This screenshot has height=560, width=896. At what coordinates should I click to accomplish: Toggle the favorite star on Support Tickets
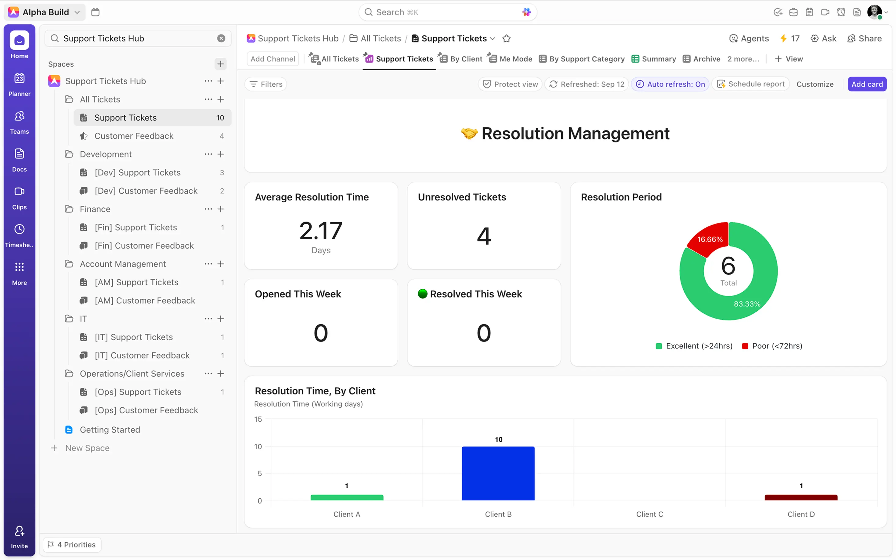point(507,38)
